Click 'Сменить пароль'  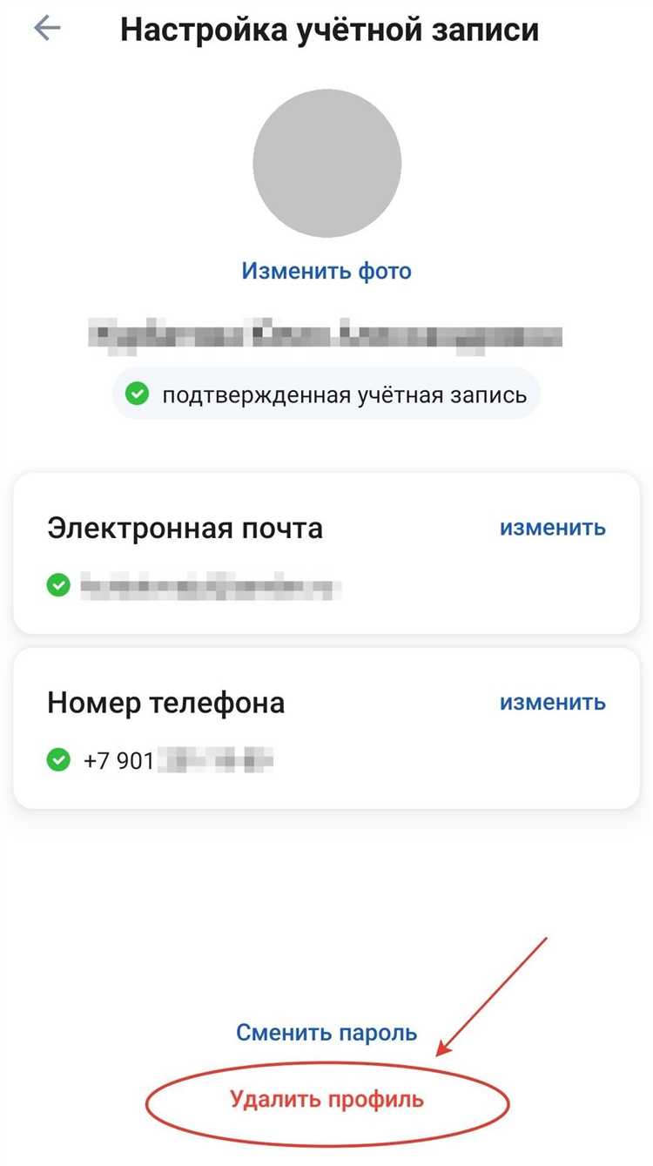coord(326,1032)
